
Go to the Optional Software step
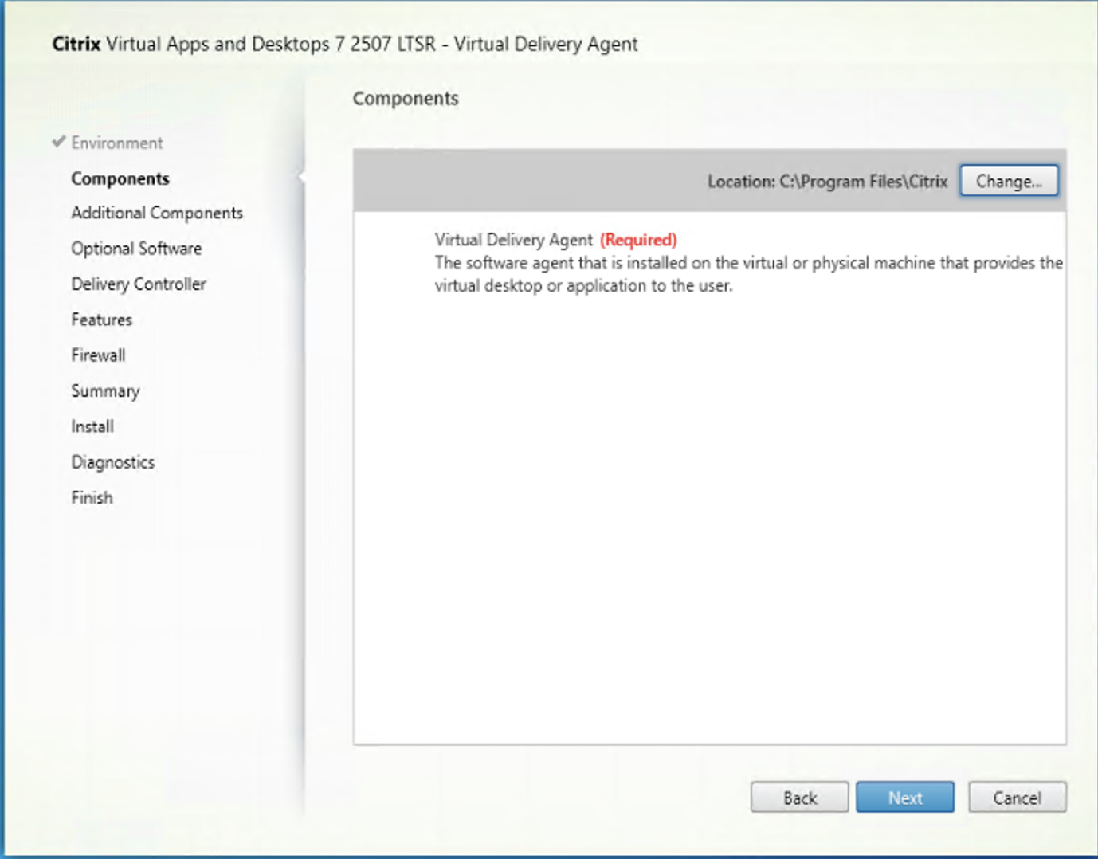(x=136, y=248)
